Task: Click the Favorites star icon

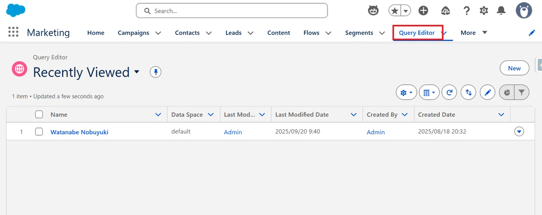Action: pos(394,10)
